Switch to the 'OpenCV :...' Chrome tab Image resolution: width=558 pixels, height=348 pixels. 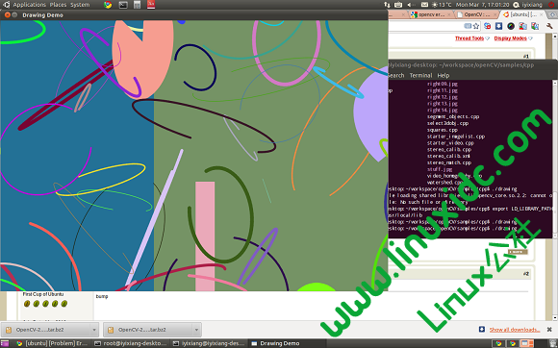point(477,14)
